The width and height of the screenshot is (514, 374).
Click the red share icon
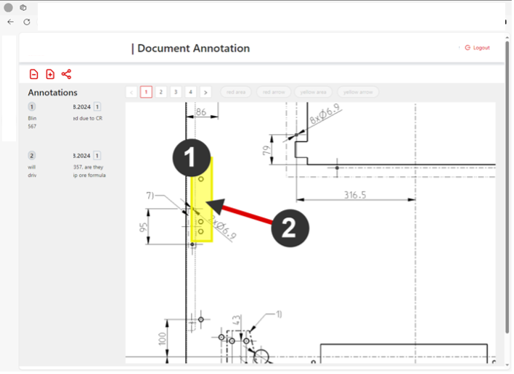(x=66, y=74)
